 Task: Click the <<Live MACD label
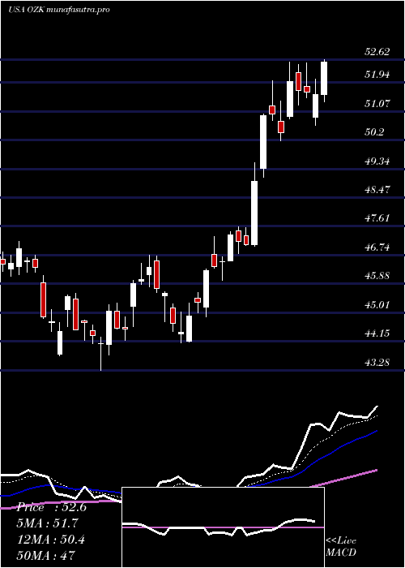(341, 547)
